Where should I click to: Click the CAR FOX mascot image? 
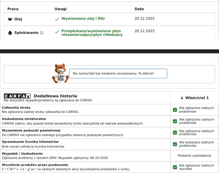click(61, 73)
